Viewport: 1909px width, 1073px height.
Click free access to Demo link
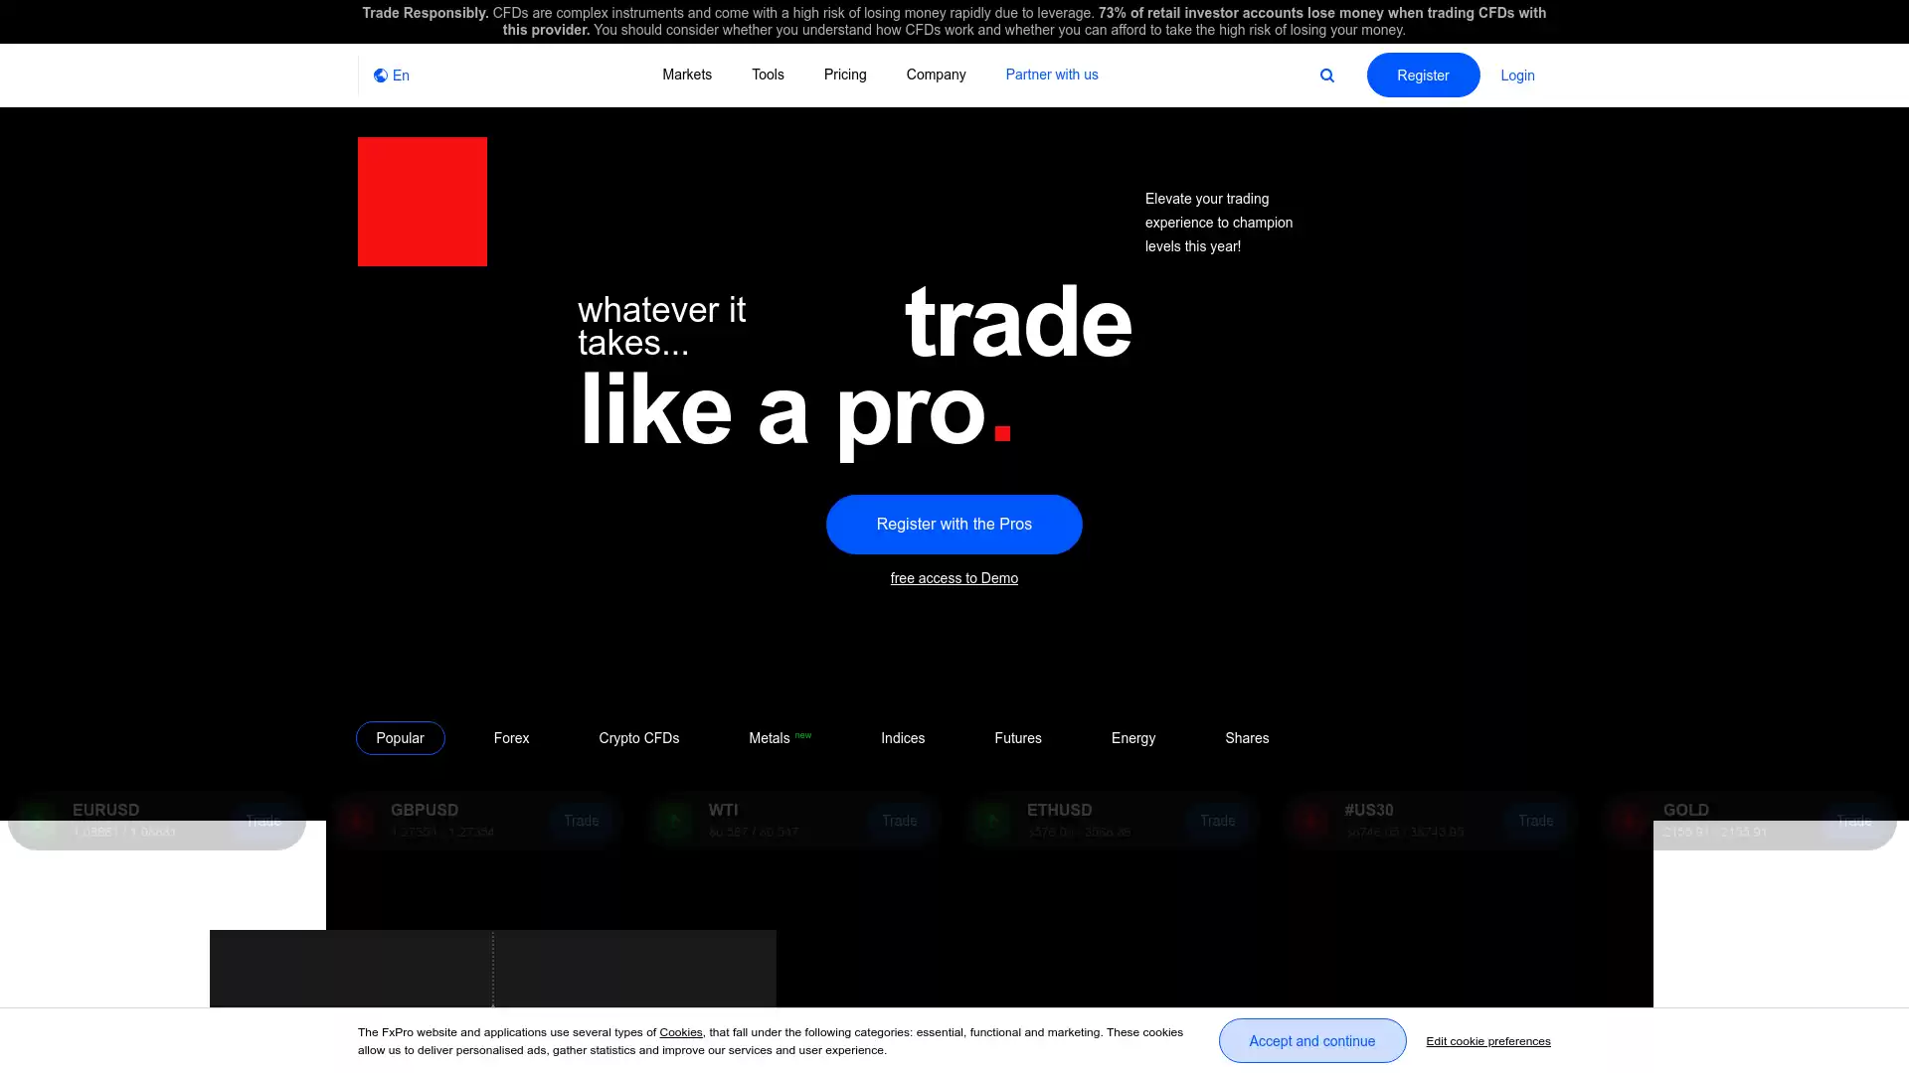click(x=954, y=578)
